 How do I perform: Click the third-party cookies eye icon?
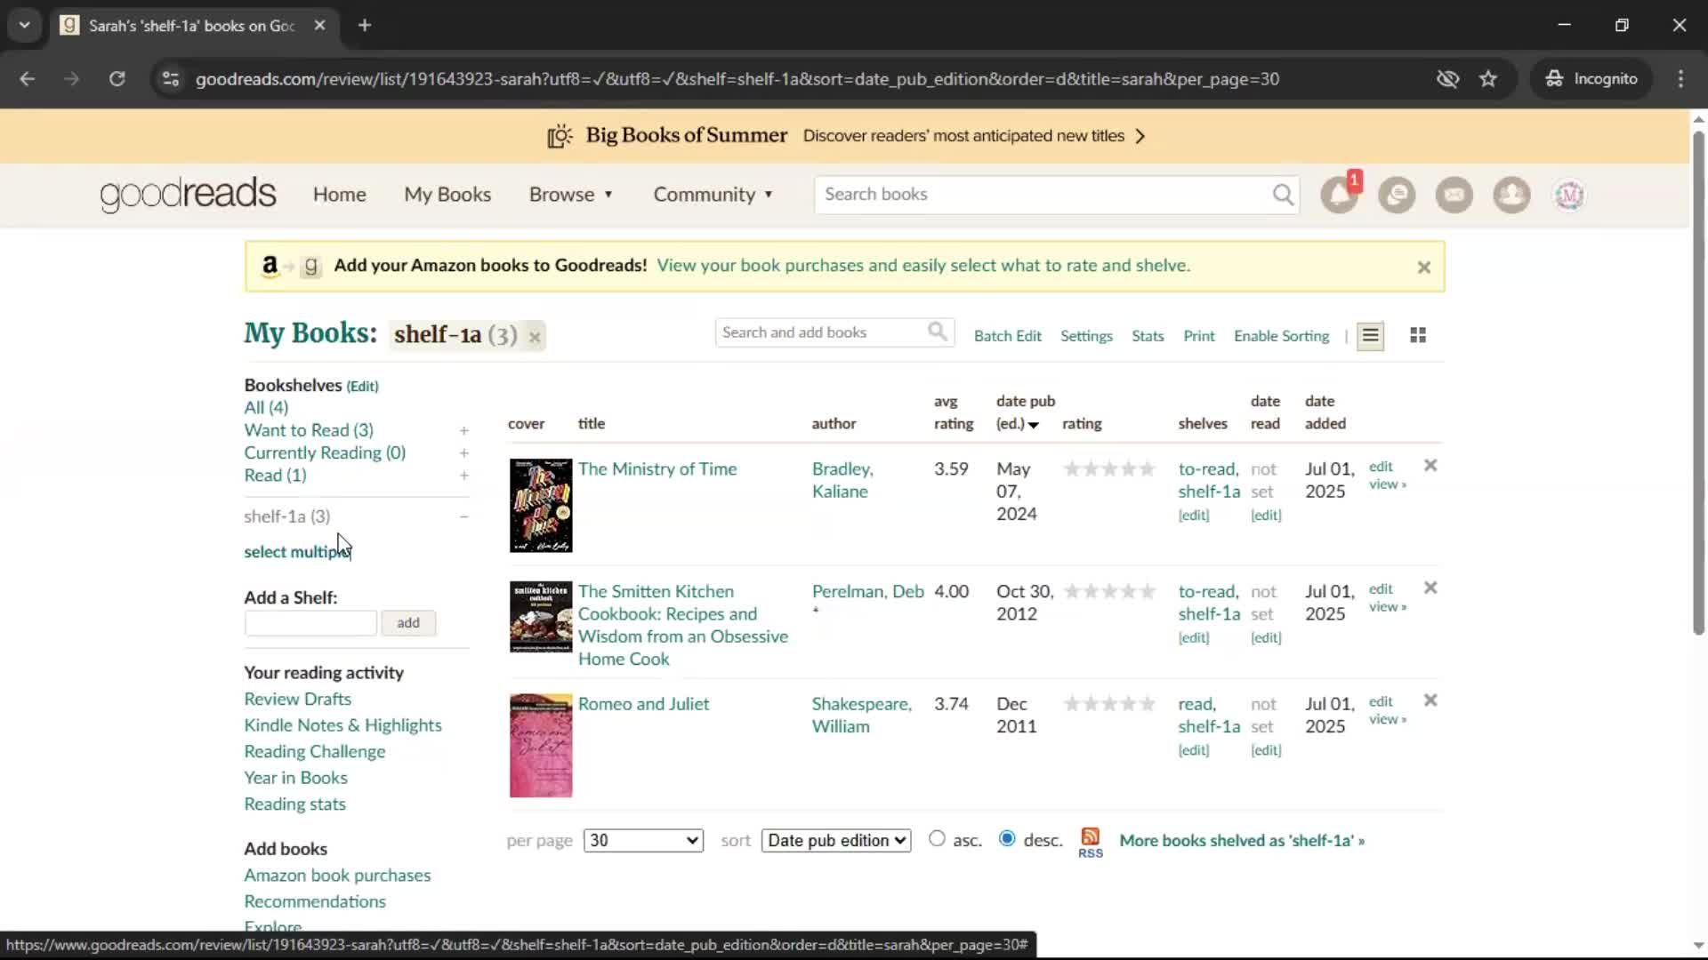[x=1447, y=78]
